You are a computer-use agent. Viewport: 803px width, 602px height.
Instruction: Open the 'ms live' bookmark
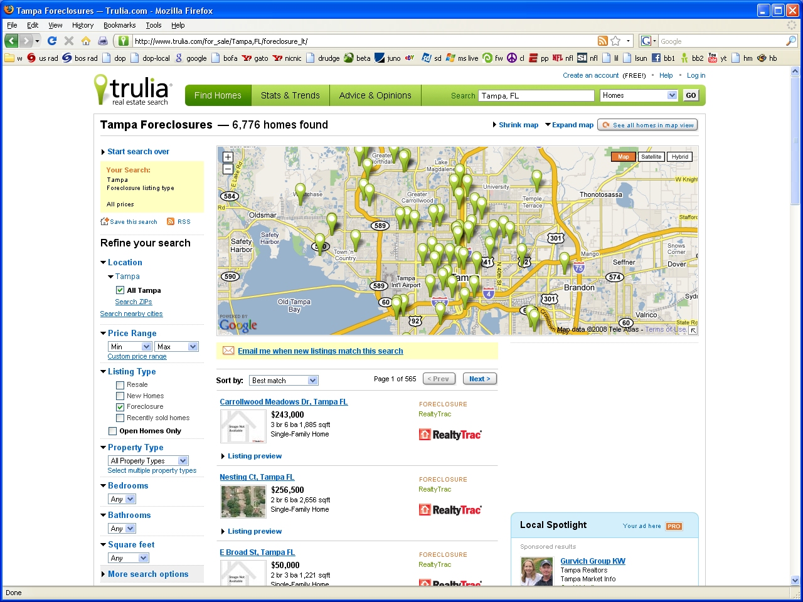tap(462, 58)
